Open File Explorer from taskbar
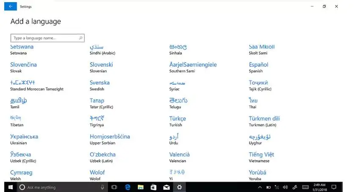The width and height of the screenshot is (354, 192). (140, 187)
